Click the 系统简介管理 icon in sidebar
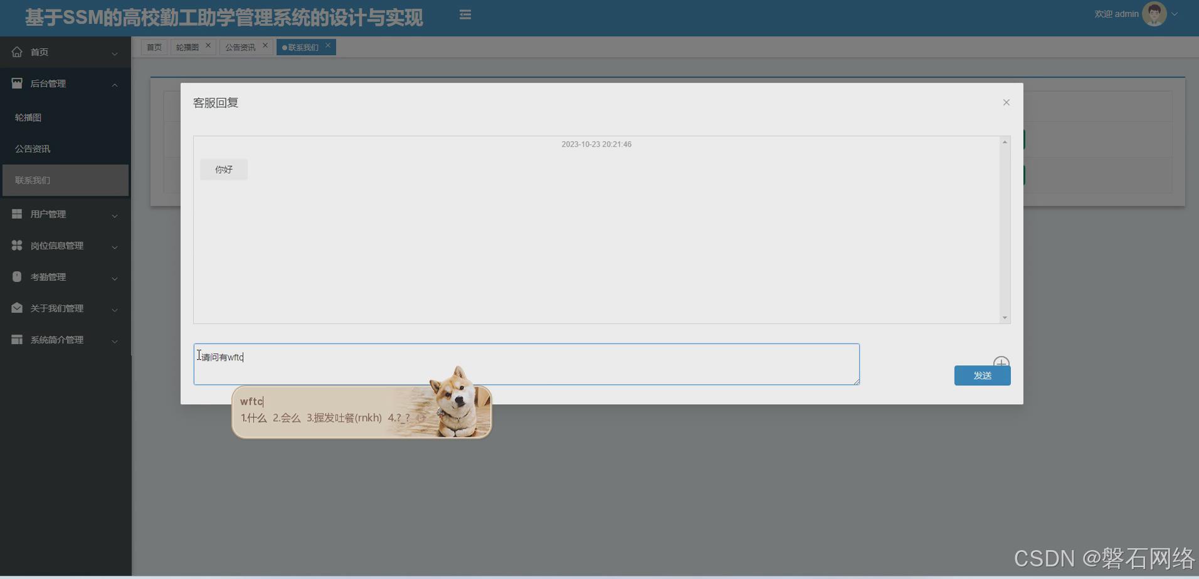This screenshot has height=579, width=1199. (x=17, y=339)
